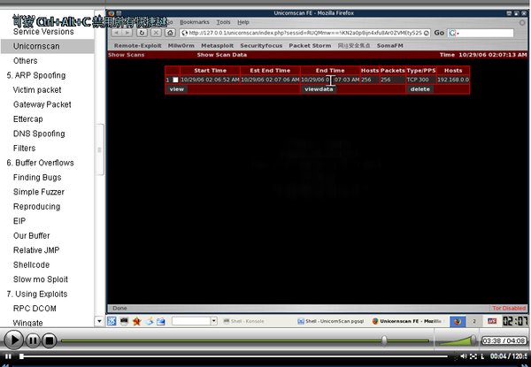Click the video play button
Viewport: 531px width, 367px height.
pos(13,340)
